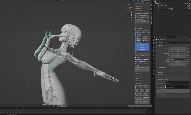Open the editor type dropdown in properties header

point(154,37)
